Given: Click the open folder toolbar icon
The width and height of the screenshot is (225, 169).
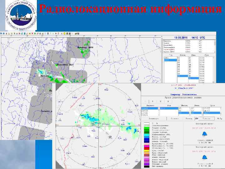Looking at the screenshot, I should tap(76, 33).
